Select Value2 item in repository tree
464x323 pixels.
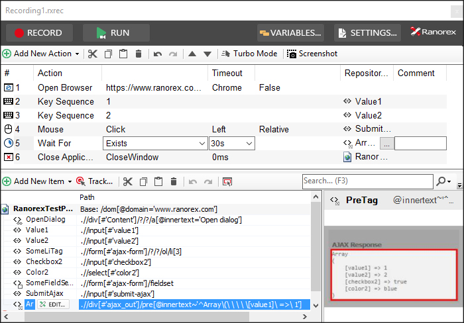pos(36,241)
